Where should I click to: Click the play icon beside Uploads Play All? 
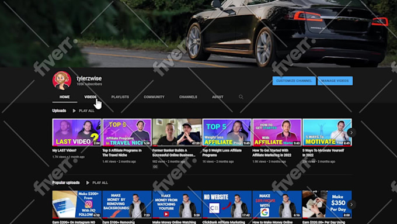click(74, 111)
